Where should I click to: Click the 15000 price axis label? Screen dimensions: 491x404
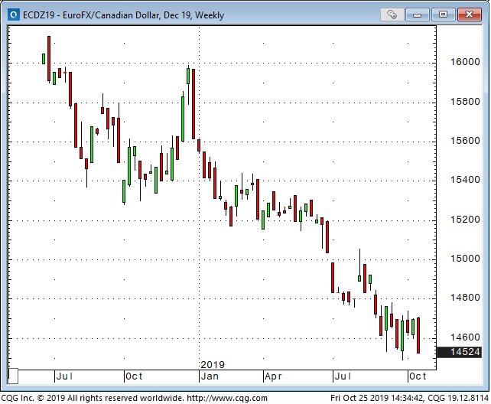click(x=465, y=259)
